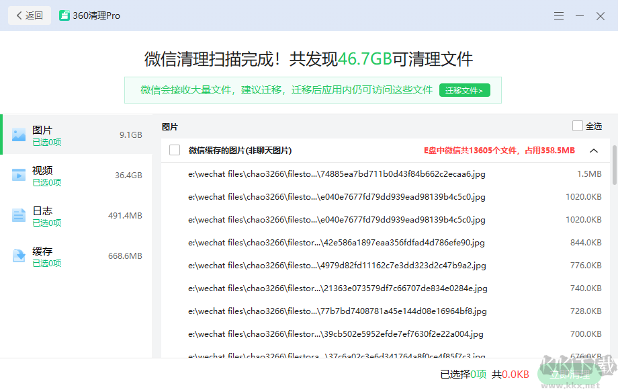
Task: Switch to the 视频 36.4GB tab
Action: 77,175
